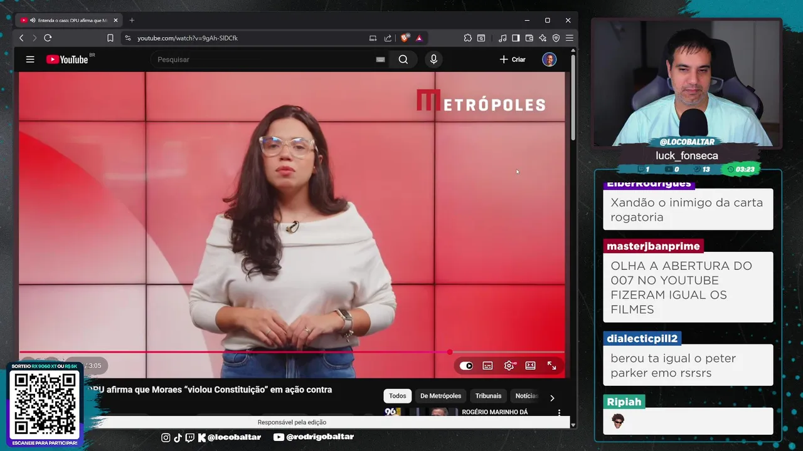Open Brave Rewards triangle icon

pos(419,38)
